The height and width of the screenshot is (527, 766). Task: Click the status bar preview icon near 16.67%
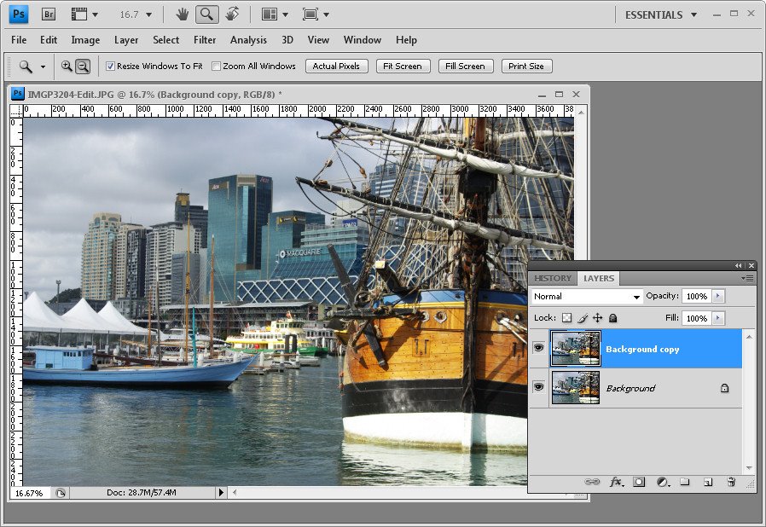pyautogui.click(x=60, y=493)
